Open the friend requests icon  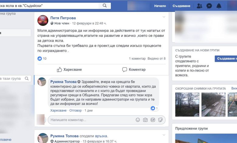[200, 6]
